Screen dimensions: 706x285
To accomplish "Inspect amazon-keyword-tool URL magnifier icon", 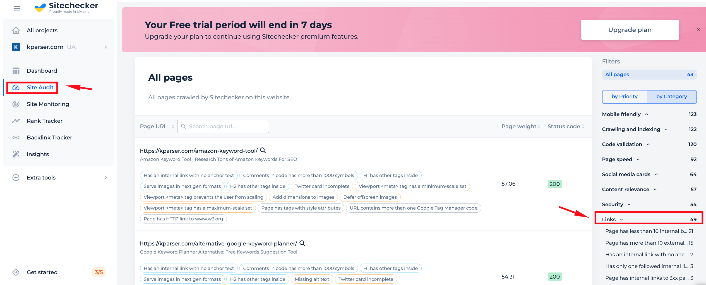I will coord(263,151).
